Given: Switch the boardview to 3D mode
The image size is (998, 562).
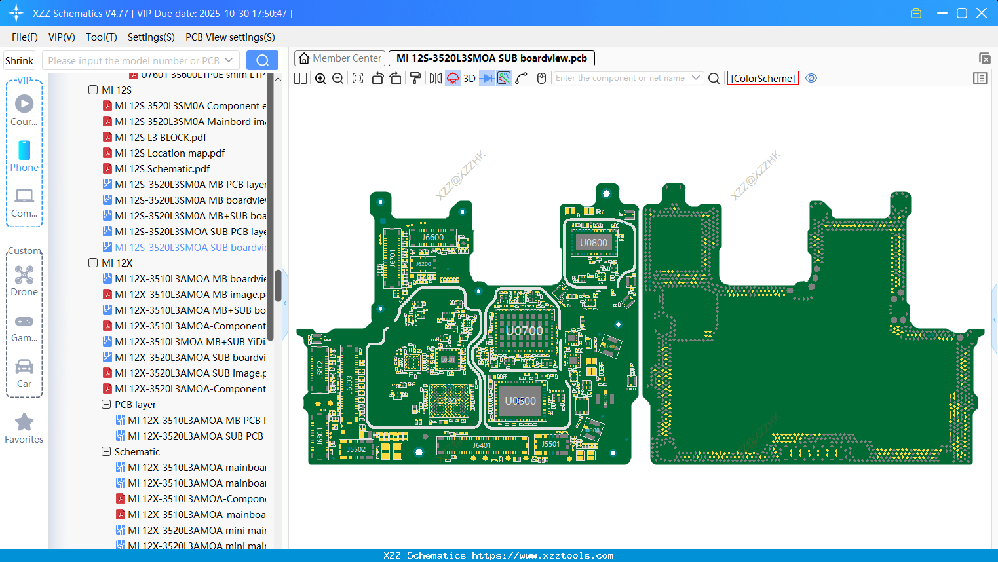Looking at the screenshot, I should click(469, 78).
